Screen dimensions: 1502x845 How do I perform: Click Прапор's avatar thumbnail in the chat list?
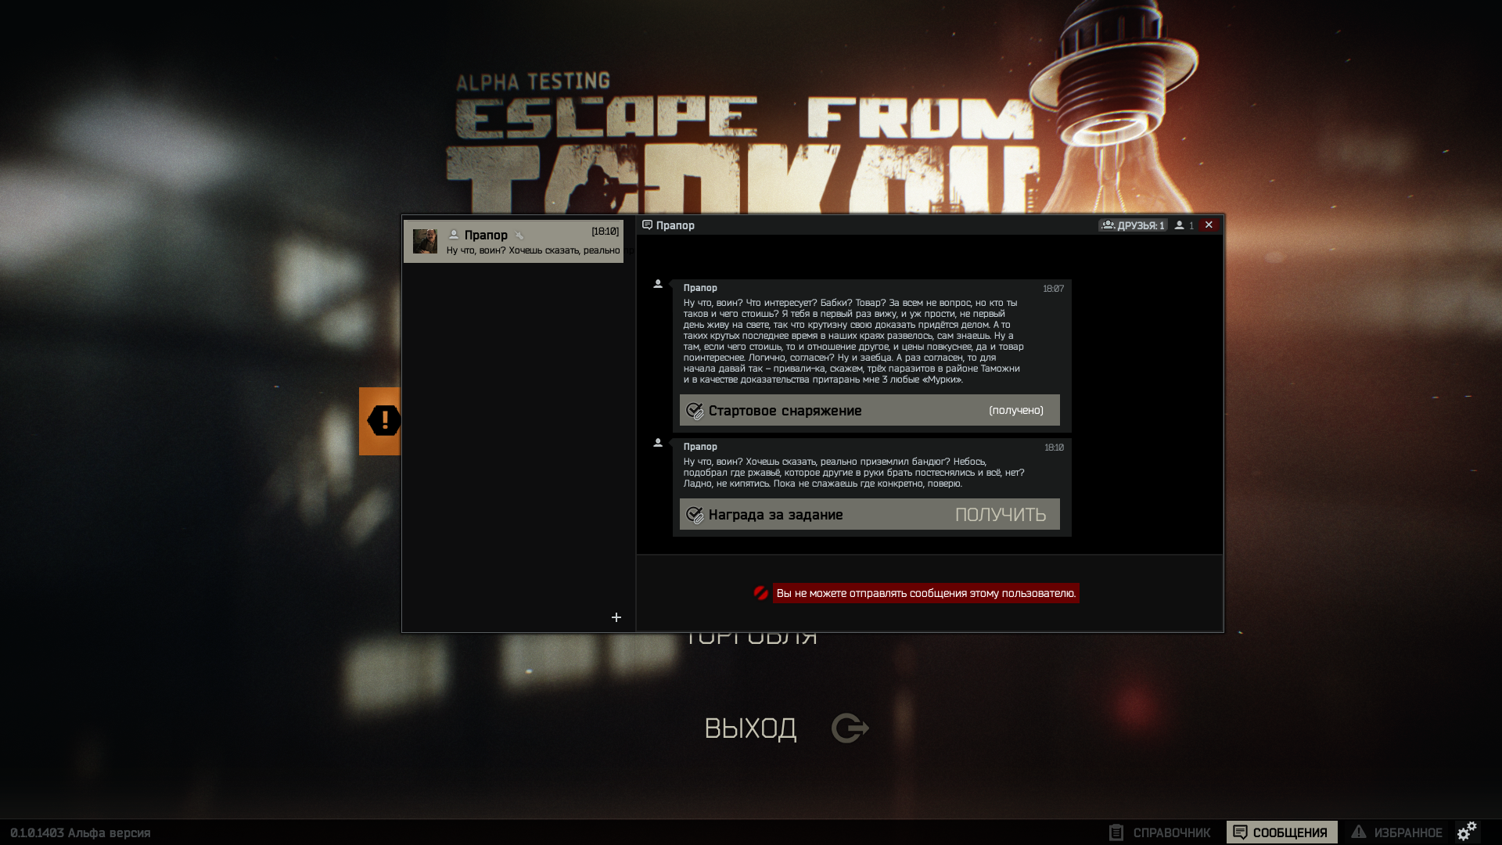click(x=425, y=241)
